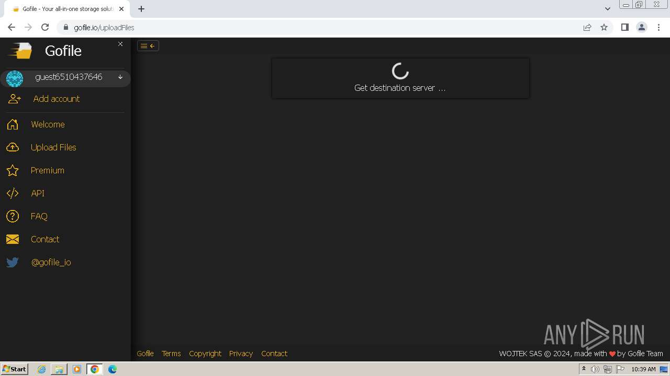Screen dimensions: 670x376
Task: Open the API menu item
Action: [x=38, y=193]
